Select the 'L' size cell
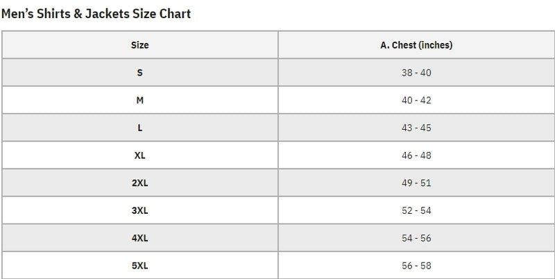Image resolution: width=555 pixels, height=279 pixels. [x=139, y=128]
